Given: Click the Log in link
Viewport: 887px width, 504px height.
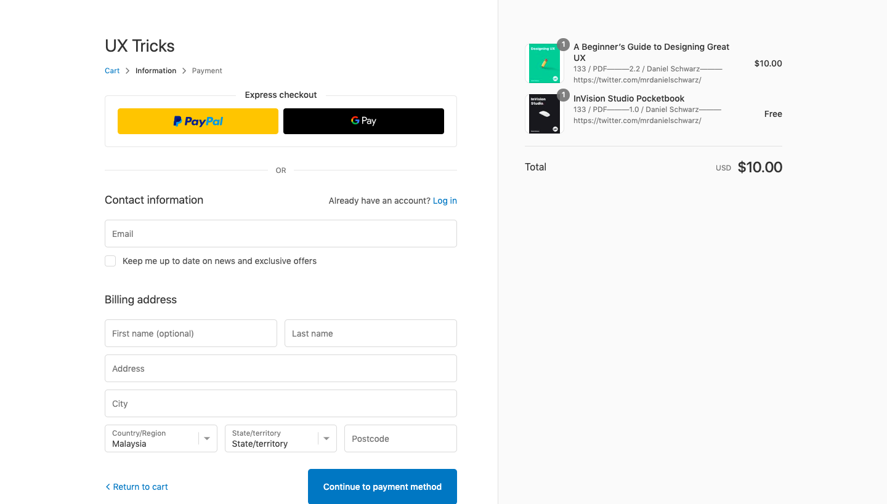Looking at the screenshot, I should click(x=445, y=201).
